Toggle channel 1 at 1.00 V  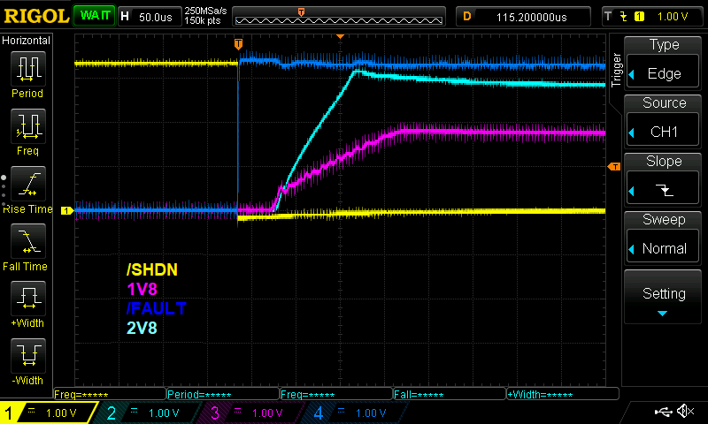(x=49, y=413)
